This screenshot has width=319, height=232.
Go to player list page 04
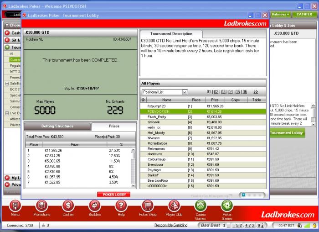230,92
